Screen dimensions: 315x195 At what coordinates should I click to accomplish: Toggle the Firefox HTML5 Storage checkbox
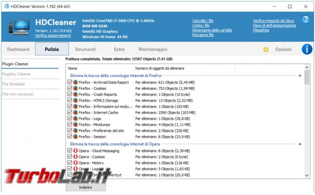point(69,100)
